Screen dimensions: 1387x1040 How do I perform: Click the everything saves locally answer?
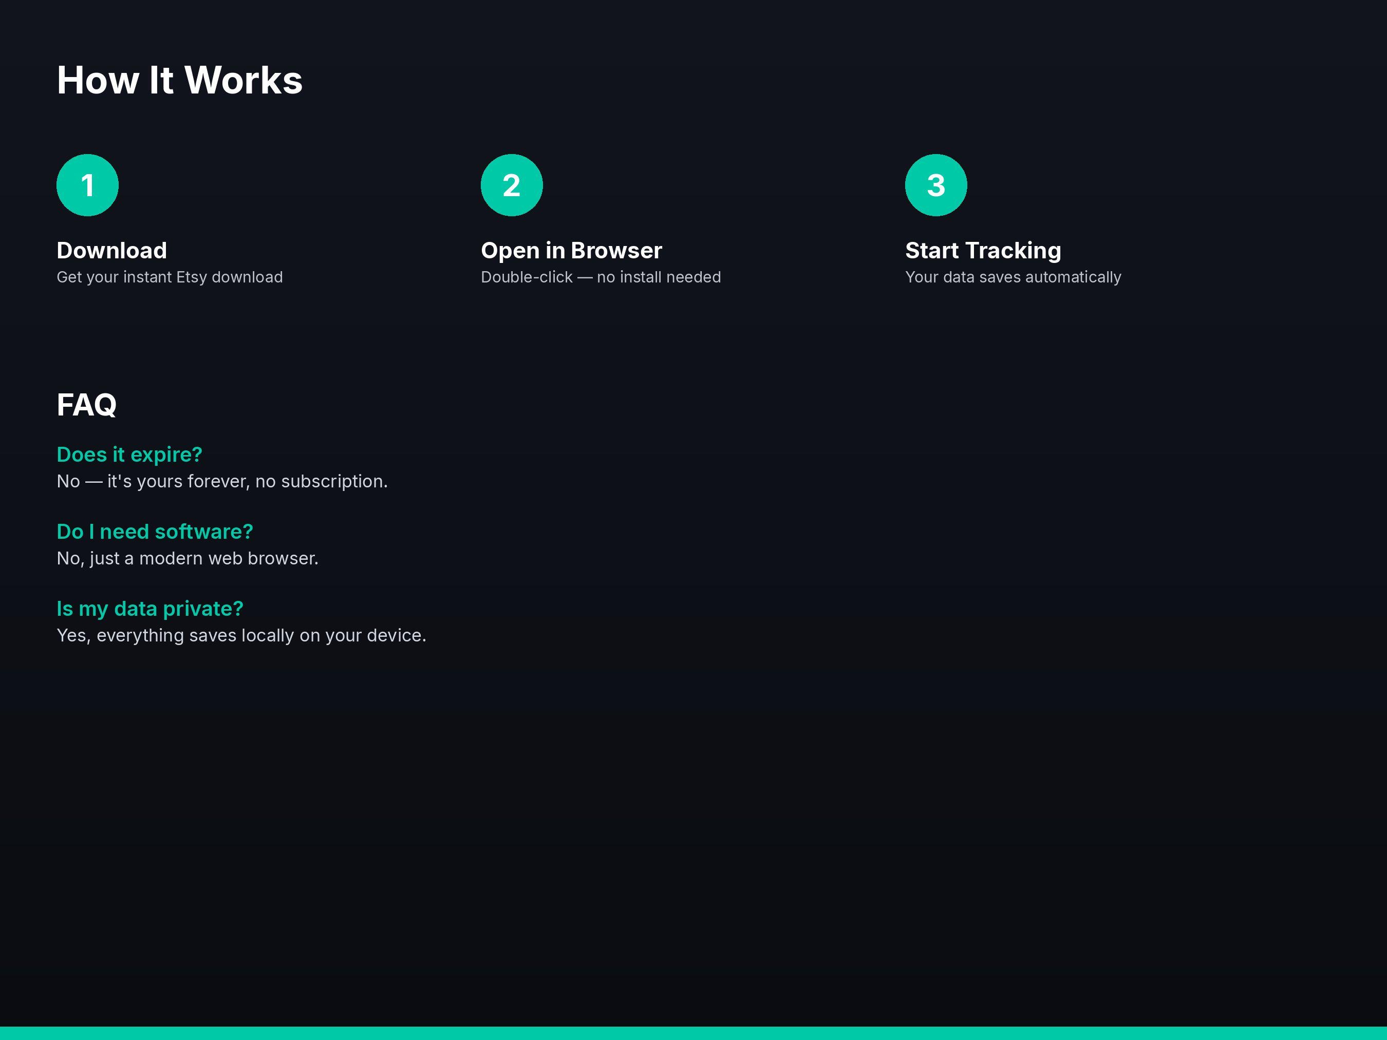241,636
